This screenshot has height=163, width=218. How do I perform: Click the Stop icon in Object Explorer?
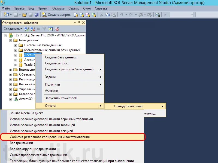38,29
